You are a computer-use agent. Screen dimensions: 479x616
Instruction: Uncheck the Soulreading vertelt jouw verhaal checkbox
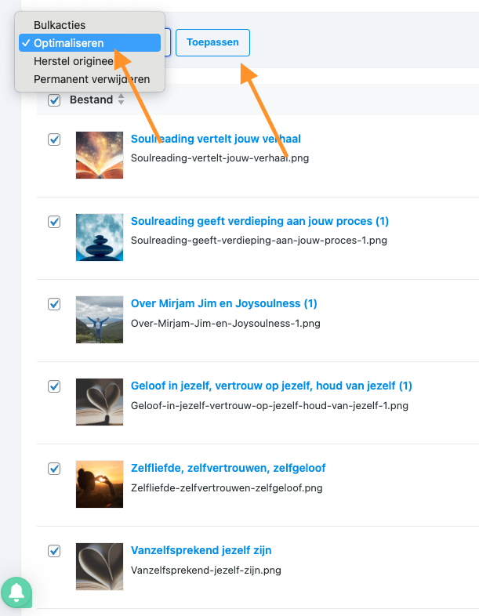click(x=54, y=140)
